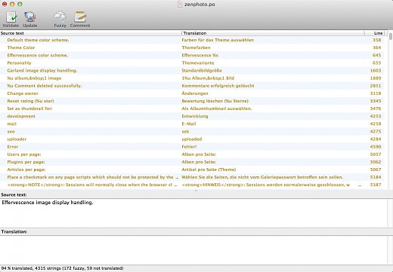This screenshot has height=272, width=393.
Task: Click the Update toolbar icon
Action: coord(30,20)
